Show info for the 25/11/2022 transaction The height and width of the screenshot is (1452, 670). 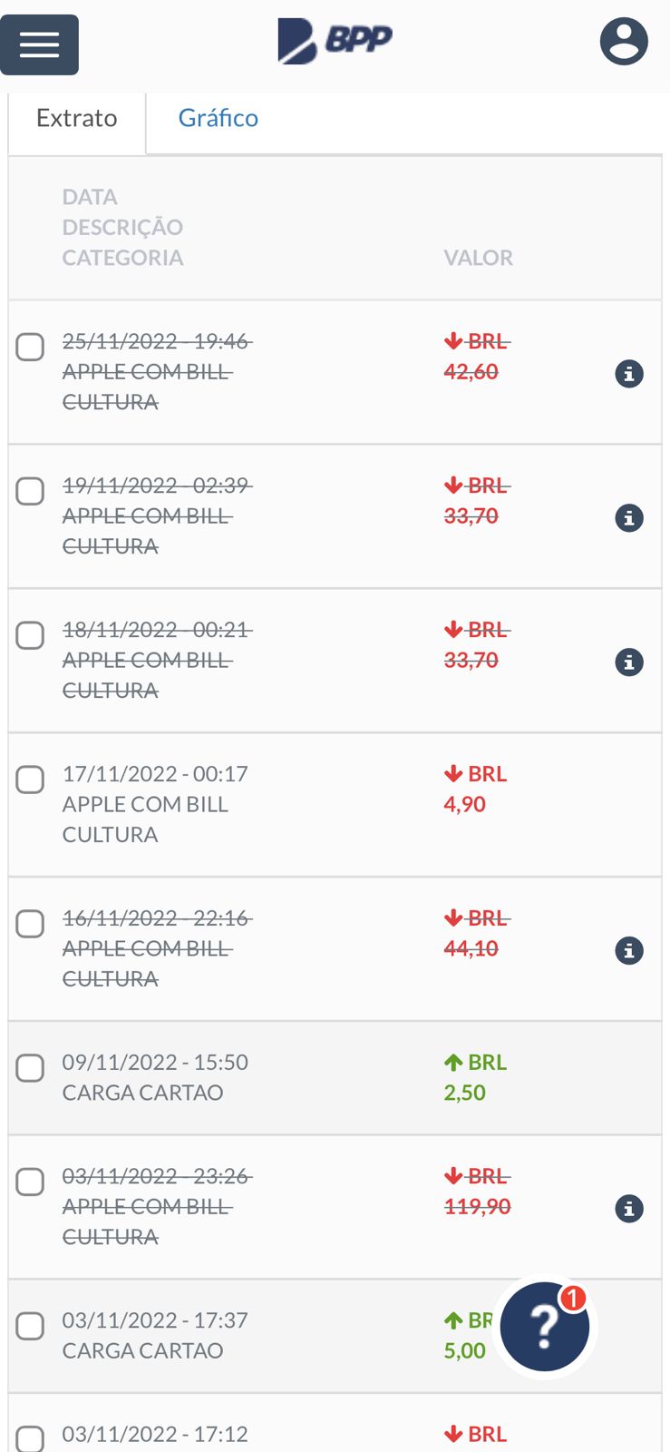click(629, 373)
